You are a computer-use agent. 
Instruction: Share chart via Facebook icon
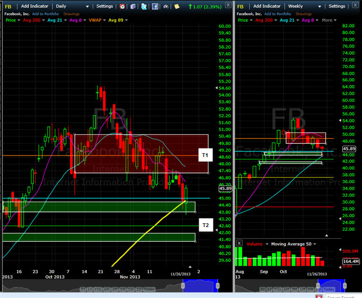click(155, 7)
